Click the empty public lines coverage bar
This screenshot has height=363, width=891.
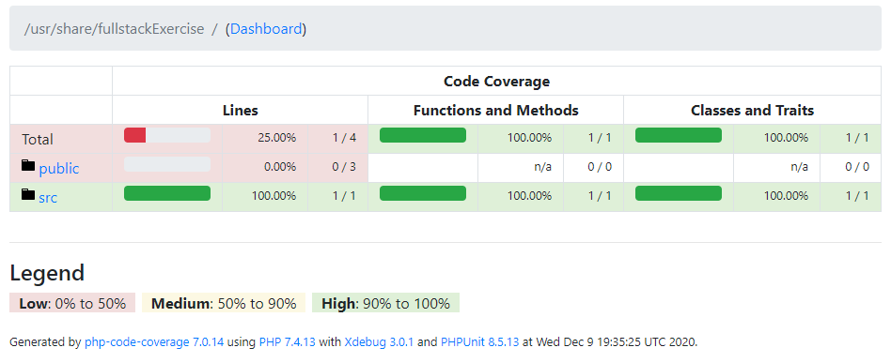[167, 164]
